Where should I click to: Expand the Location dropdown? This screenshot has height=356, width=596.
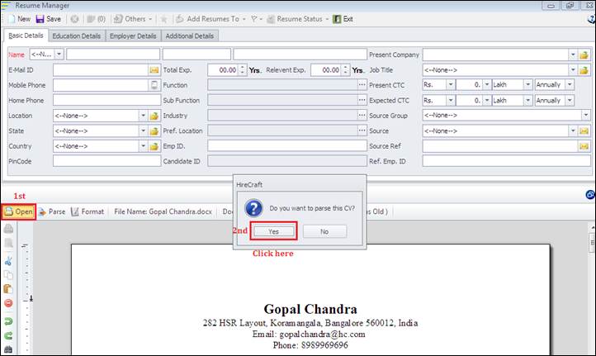(x=142, y=116)
